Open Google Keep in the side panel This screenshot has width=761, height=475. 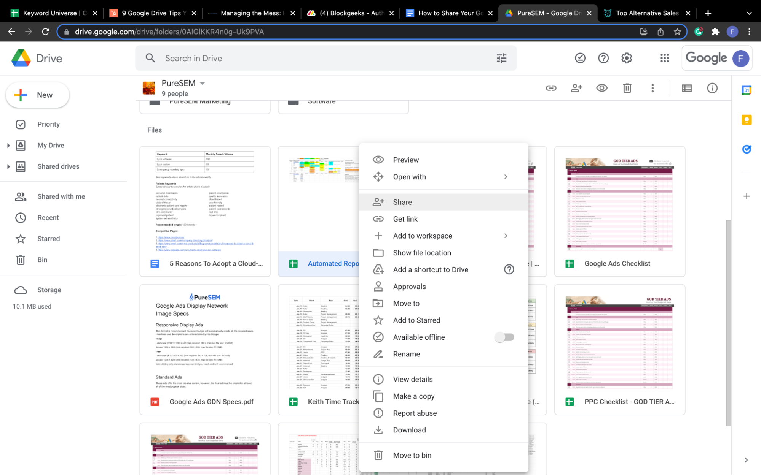click(x=746, y=120)
